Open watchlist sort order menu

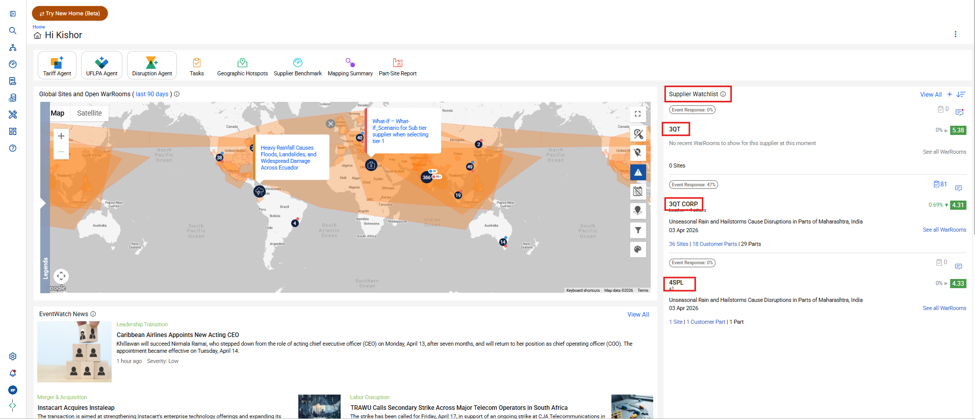click(961, 94)
